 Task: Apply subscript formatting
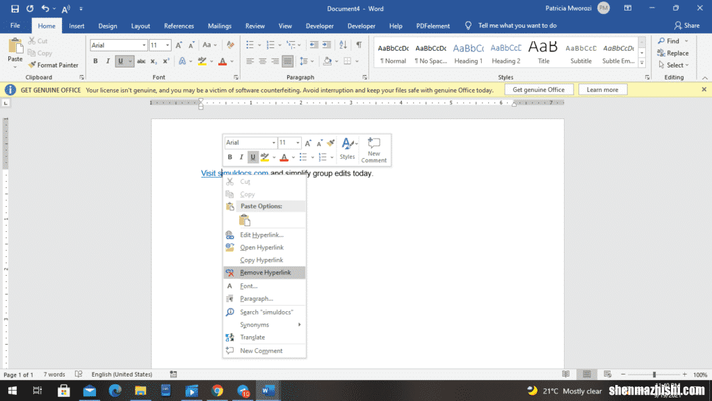(154, 61)
